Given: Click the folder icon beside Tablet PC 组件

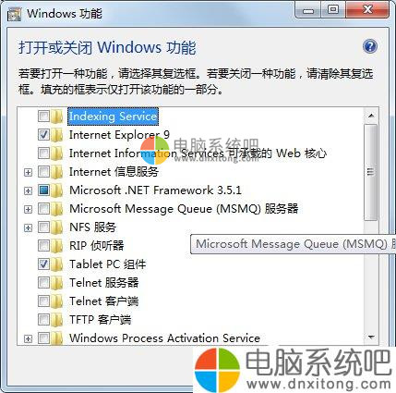Looking at the screenshot, I should (x=57, y=264).
